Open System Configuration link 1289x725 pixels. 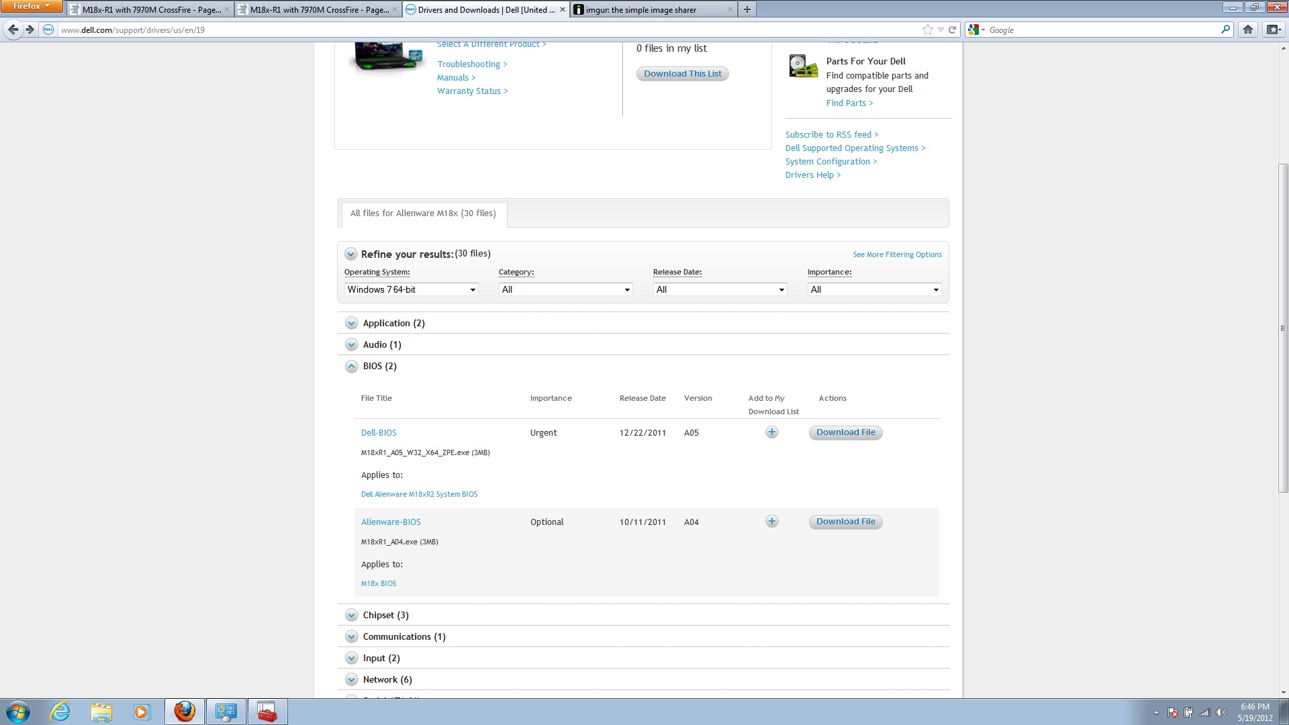coord(831,162)
